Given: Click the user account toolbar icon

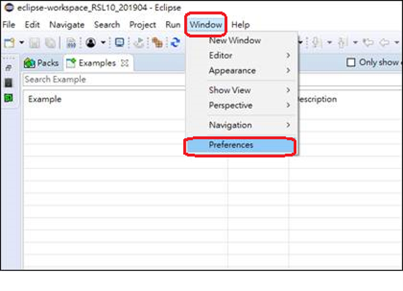Looking at the screenshot, I should (x=92, y=42).
